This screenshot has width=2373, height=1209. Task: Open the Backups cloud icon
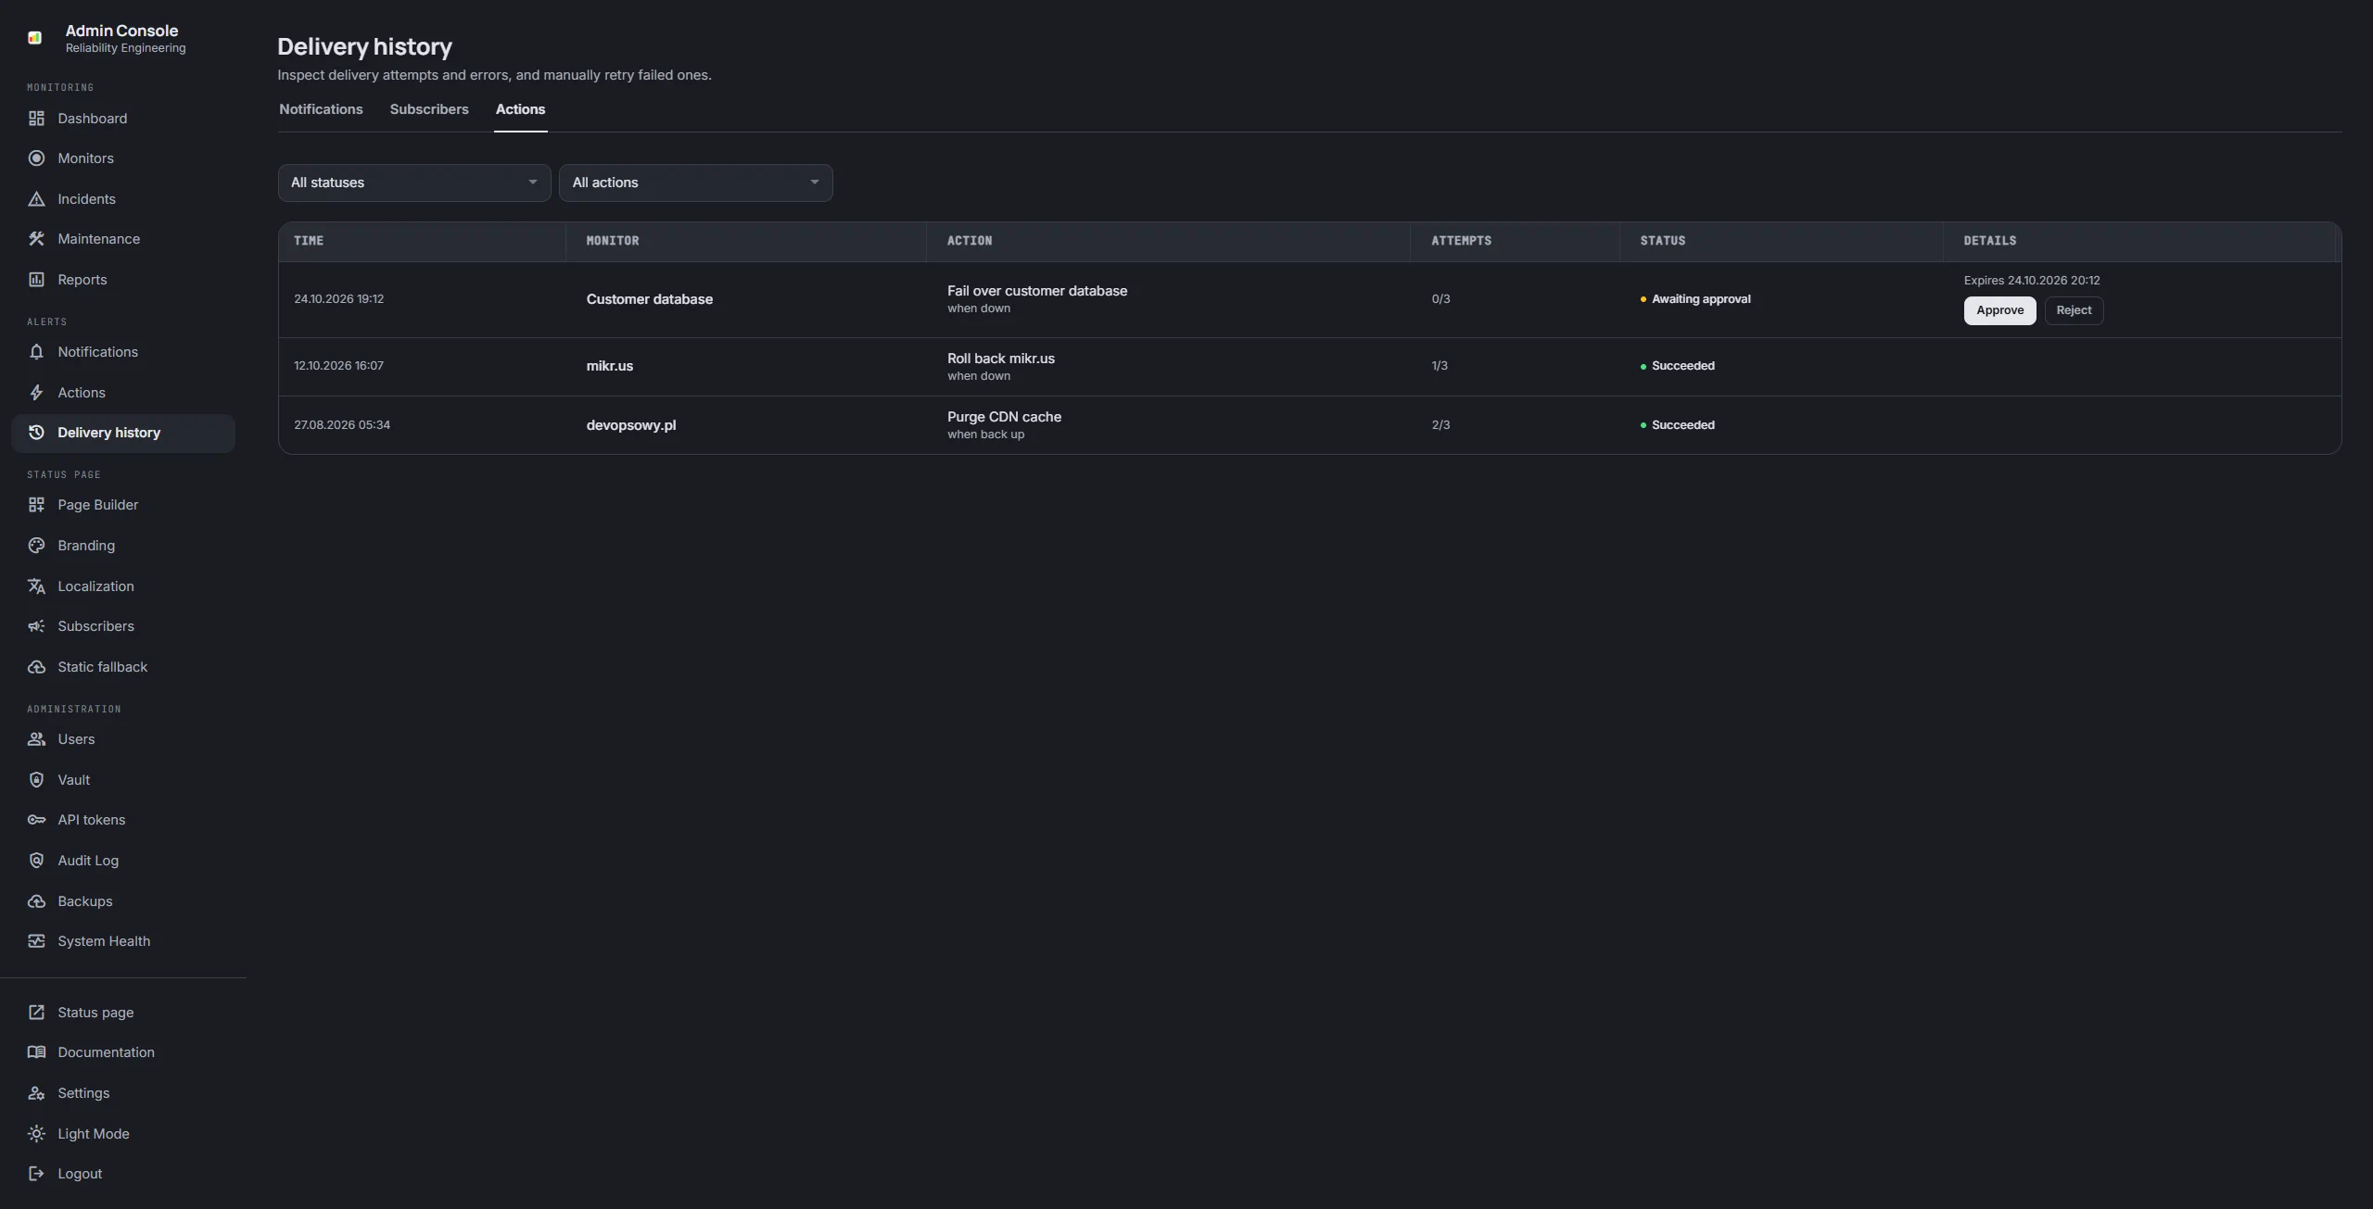click(x=36, y=901)
